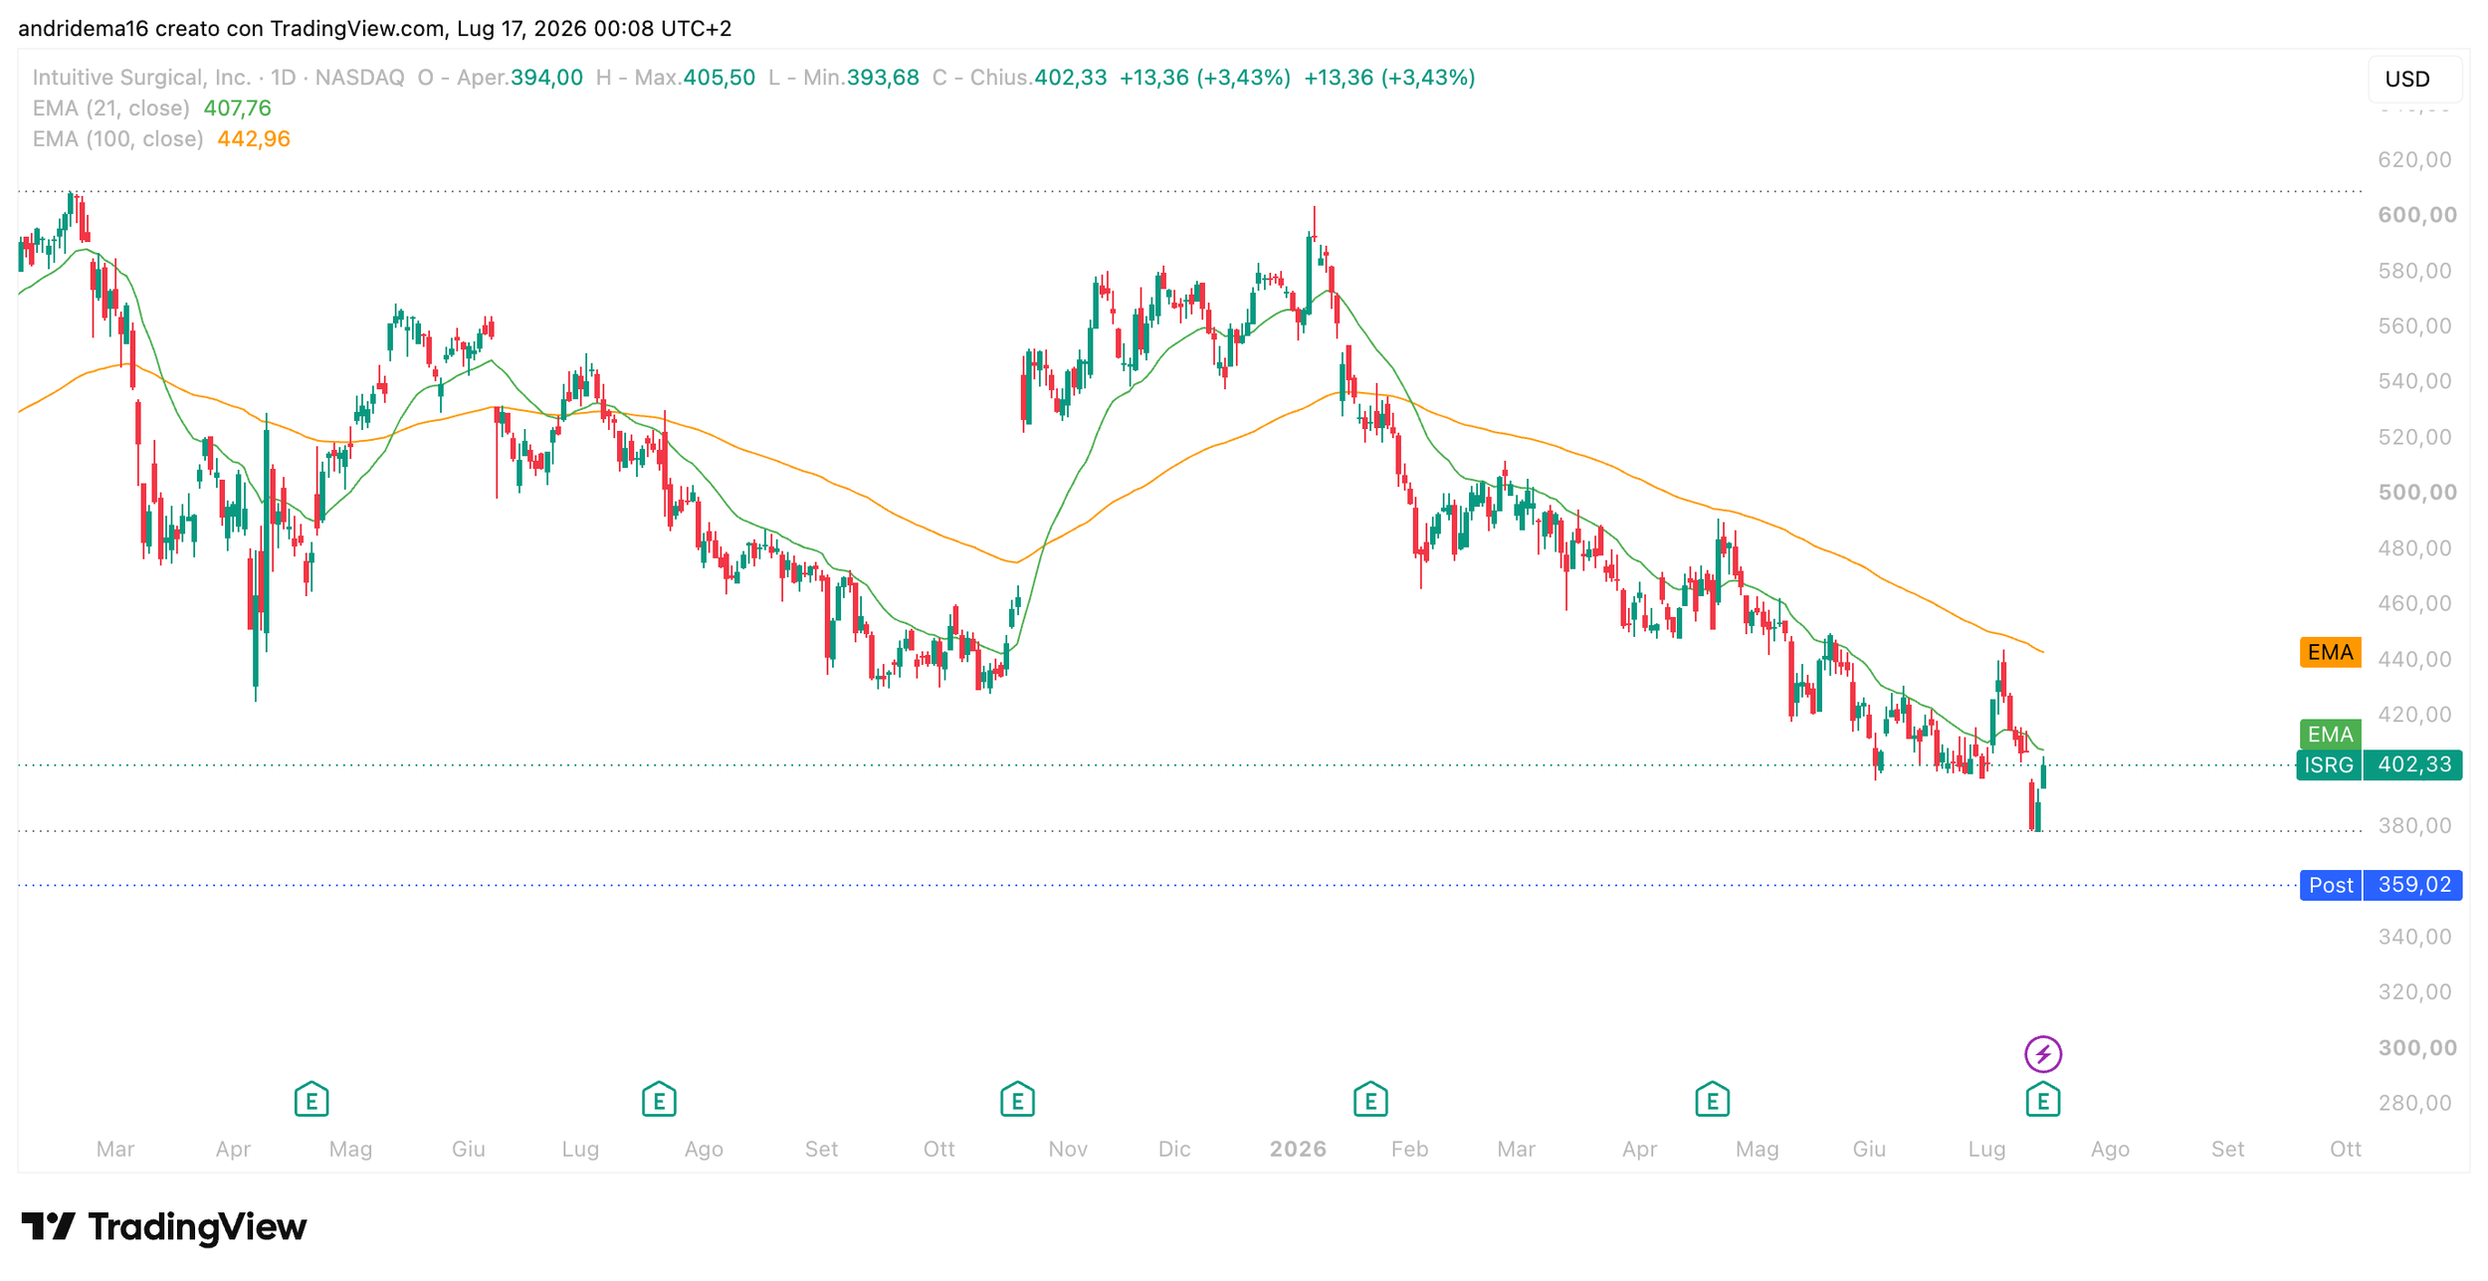Screen dimensions: 2488x1281
Task: Click the 560,00 price axis label
Action: coord(2414,325)
